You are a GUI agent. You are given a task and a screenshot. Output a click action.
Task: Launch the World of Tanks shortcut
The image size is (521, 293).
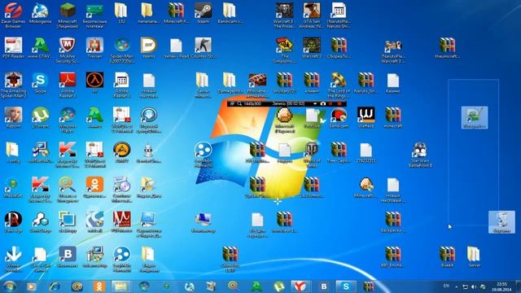(312, 155)
